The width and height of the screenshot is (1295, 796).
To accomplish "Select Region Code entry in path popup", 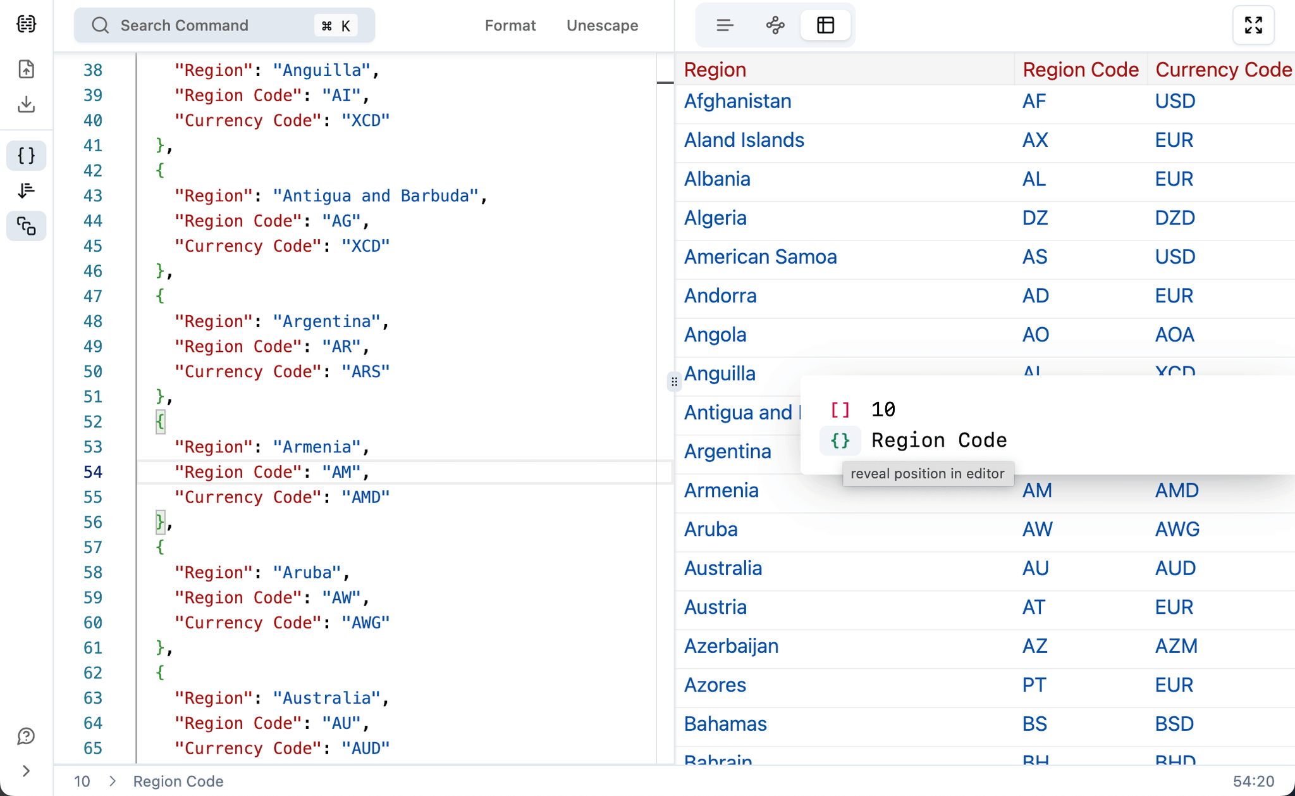I will pos(938,440).
